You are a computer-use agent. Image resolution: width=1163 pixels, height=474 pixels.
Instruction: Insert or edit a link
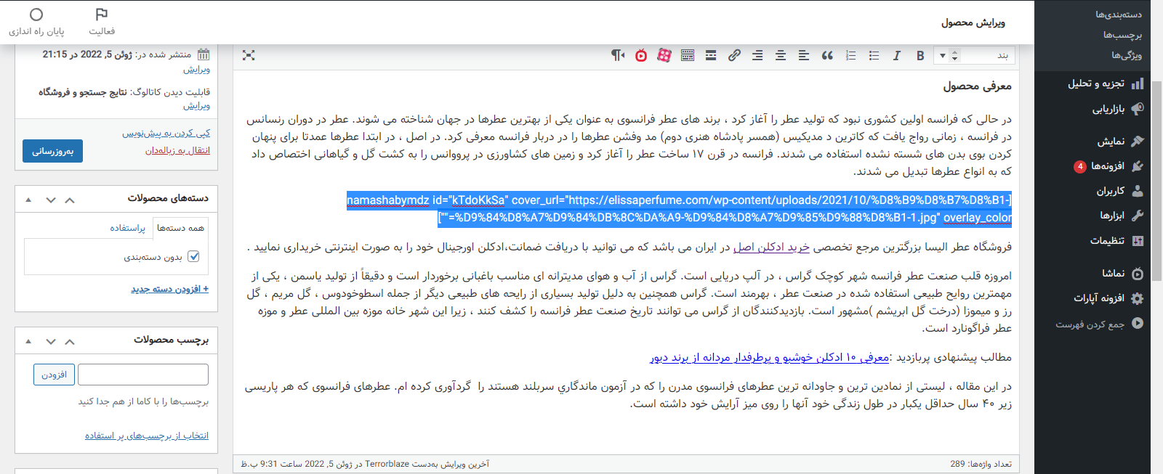(x=734, y=56)
